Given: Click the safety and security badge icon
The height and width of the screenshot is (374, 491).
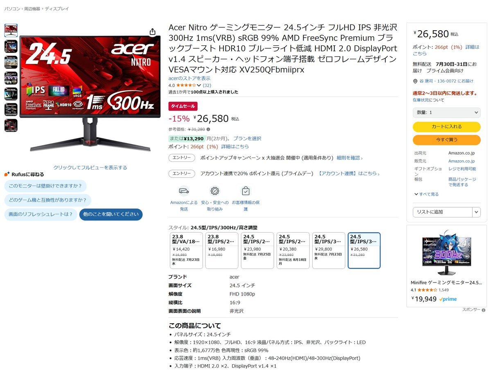Looking at the screenshot, I should pos(215,191).
